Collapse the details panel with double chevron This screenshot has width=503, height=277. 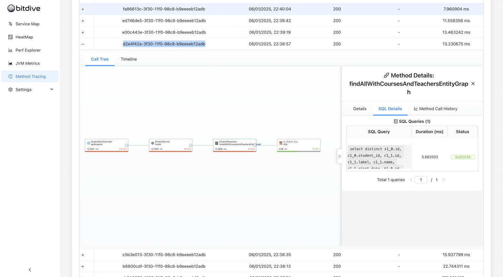point(340,156)
